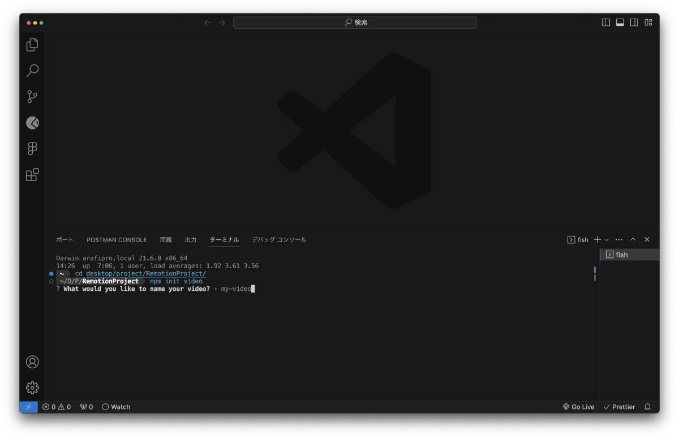Switch to the 問題 tab
Viewport: 679px width, 439px height.
[x=166, y=240]
